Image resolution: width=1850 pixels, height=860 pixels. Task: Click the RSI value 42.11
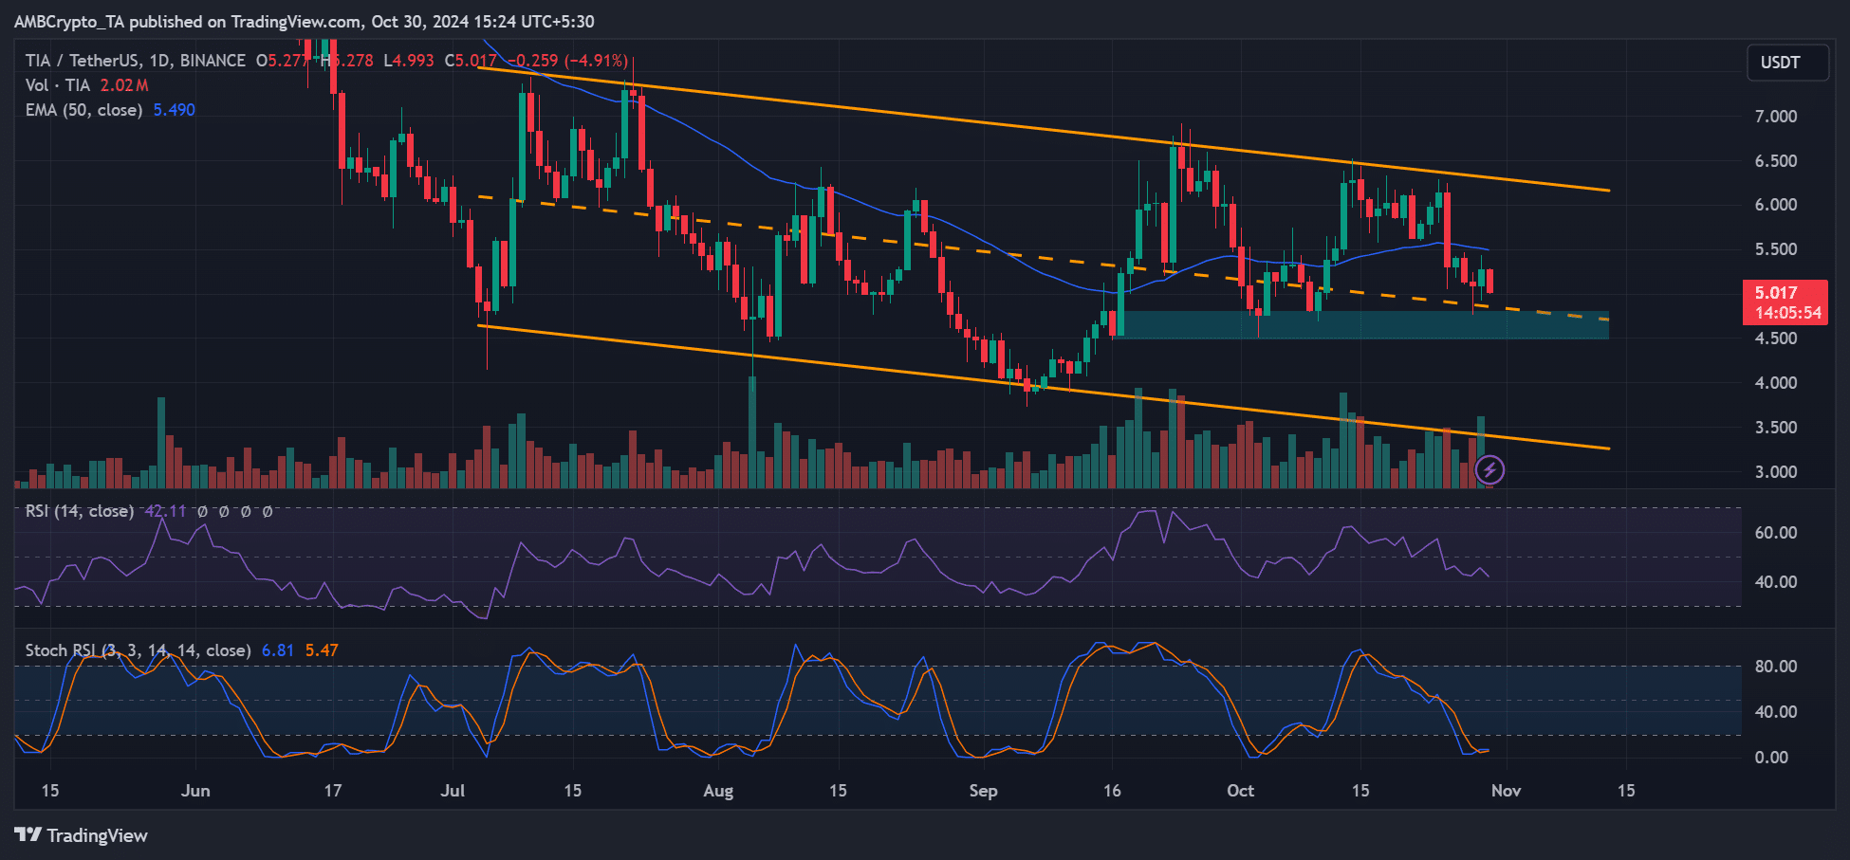point(166,511)
